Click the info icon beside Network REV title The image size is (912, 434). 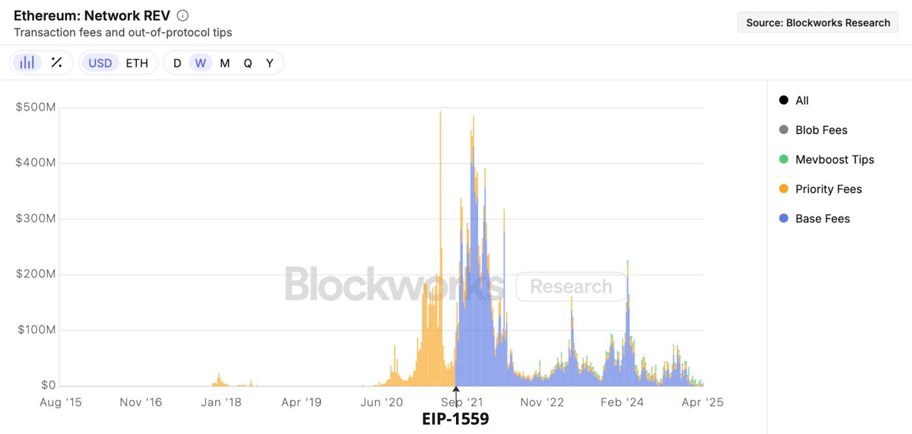pos(183,16)
